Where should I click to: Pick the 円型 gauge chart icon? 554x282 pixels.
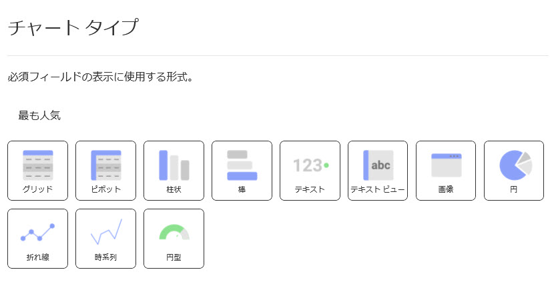(x=174, y=232)
